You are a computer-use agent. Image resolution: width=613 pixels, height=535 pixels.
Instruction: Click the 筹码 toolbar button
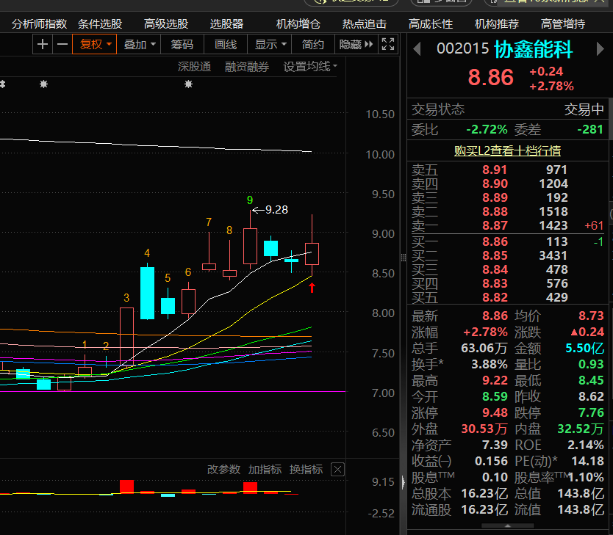[182, 45]
